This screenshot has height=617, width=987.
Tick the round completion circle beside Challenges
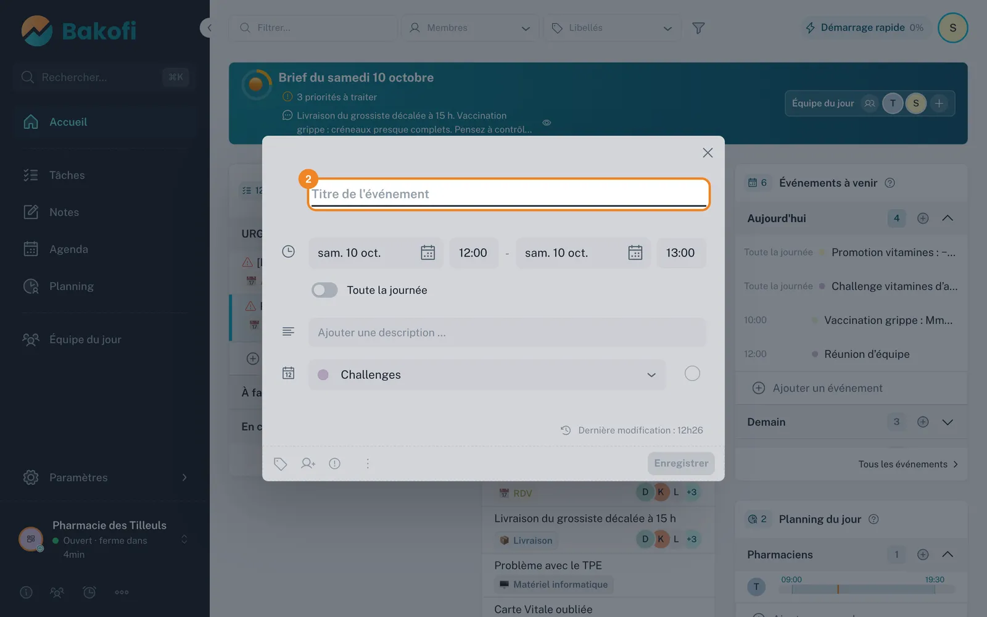(692, 373)
